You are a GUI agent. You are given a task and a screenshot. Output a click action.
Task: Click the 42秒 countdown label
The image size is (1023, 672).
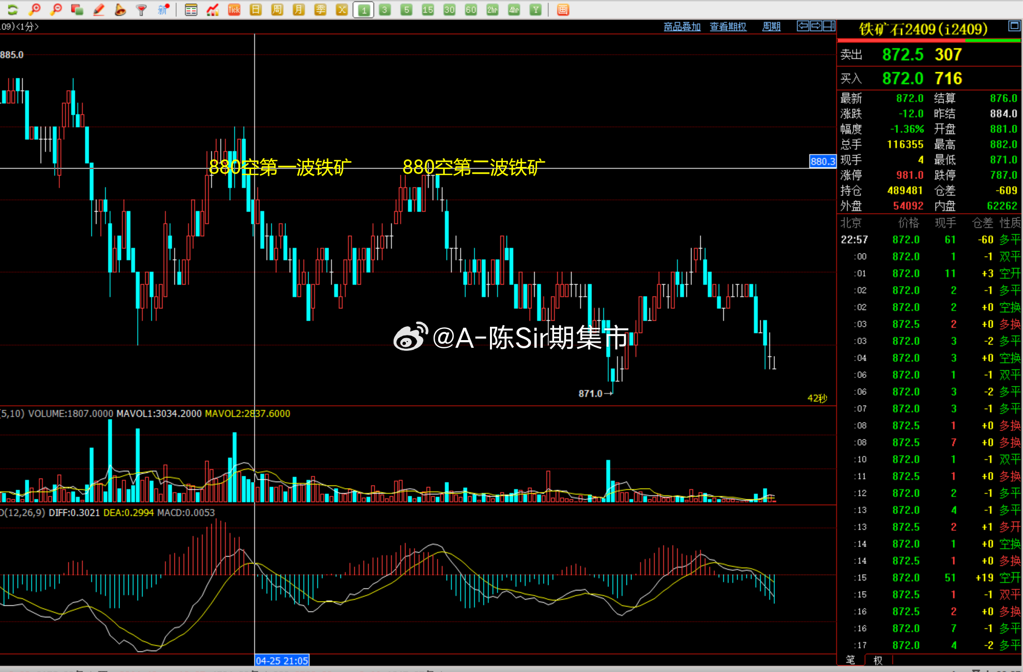[x=817, y=398]
